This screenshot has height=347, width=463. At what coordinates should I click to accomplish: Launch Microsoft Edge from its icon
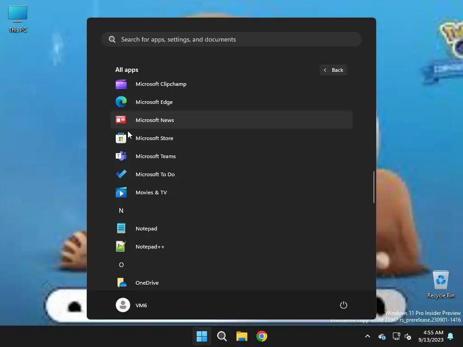click(121, 102)
